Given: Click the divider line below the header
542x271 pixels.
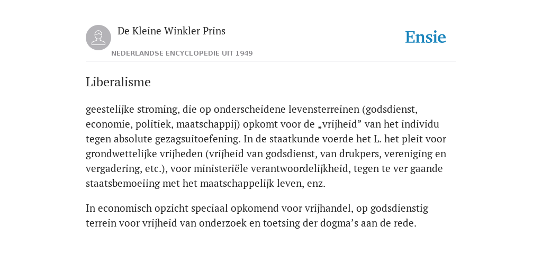Looking at the screenshot, I should tap(271, 61).
